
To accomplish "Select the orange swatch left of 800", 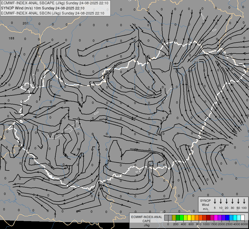I will tap(197, 218).
